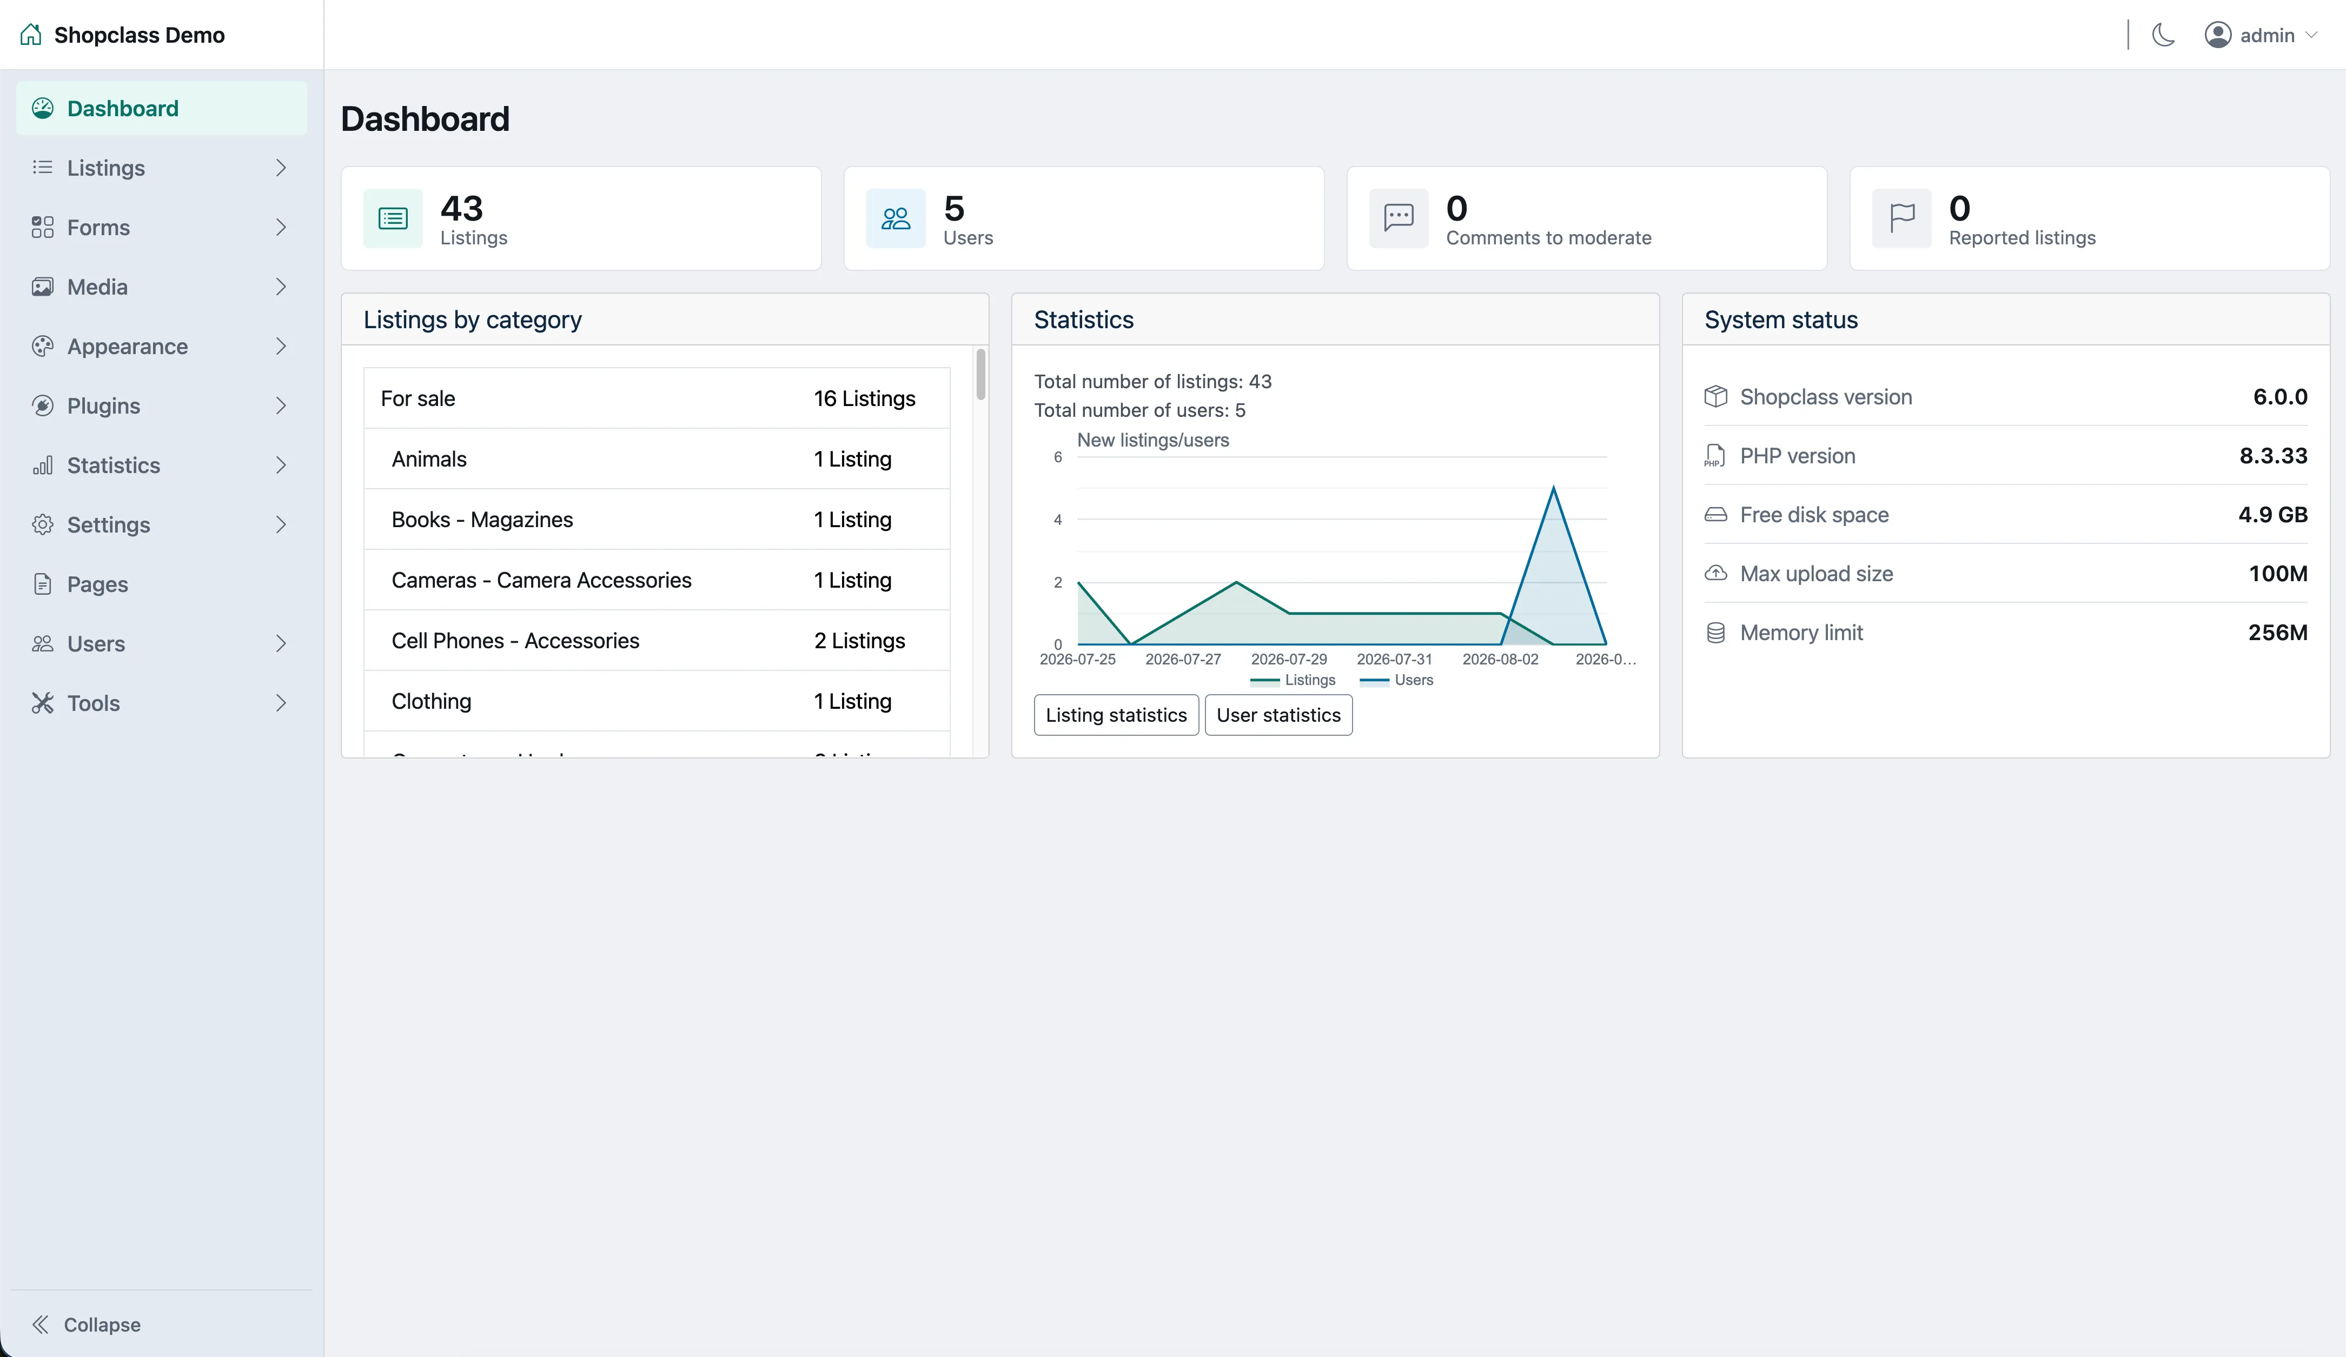Select the Cameras - Camera Accessories row

pos(657,580)
